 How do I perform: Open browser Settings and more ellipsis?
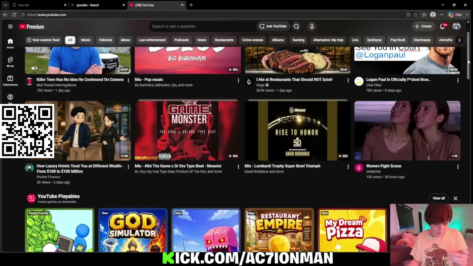(x=442, y=15)
